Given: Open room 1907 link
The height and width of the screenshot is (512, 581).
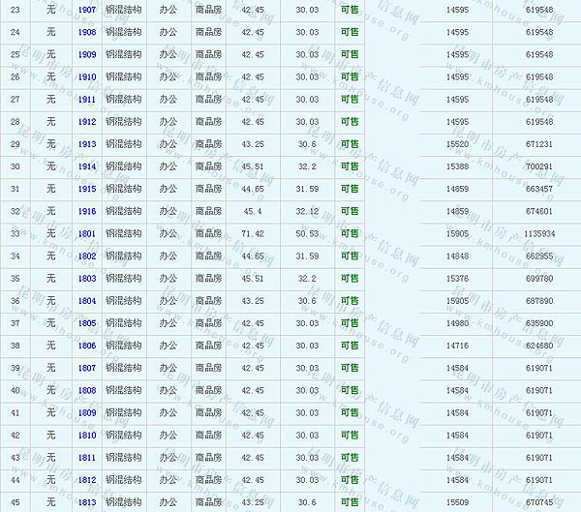Looking at the screenshot, I should pyautogui.click(x=87, y=10).
